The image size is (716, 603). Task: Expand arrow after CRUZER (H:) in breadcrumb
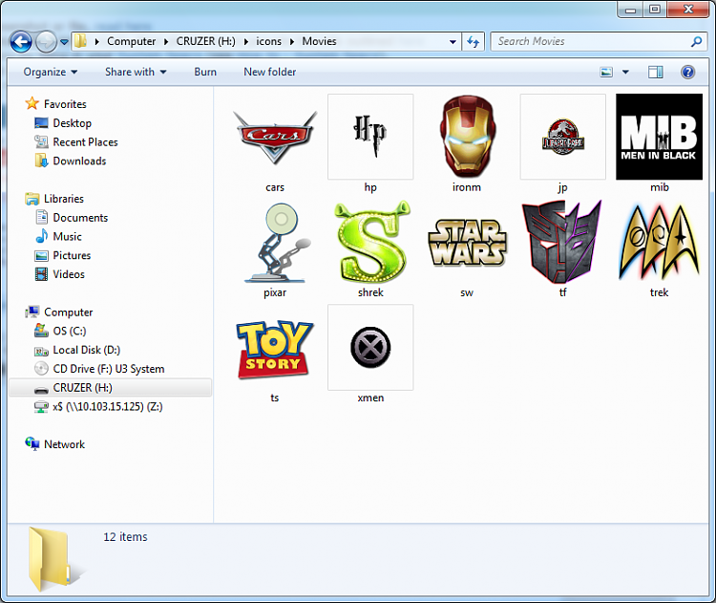pyautogui.click(x=246, y=42)
